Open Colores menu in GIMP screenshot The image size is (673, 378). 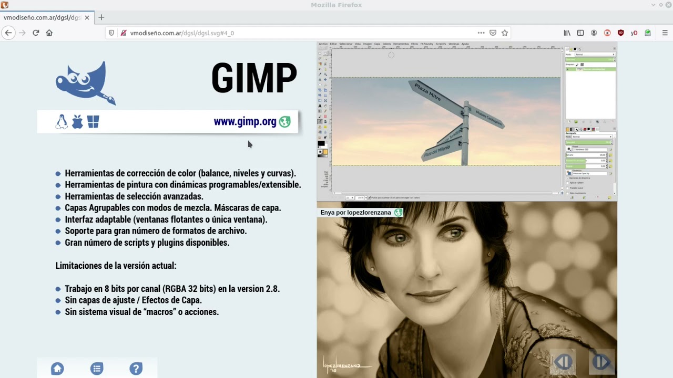(x=387, y=44)
